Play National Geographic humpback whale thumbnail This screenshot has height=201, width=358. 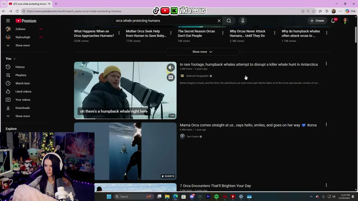(x=125, y=90)
